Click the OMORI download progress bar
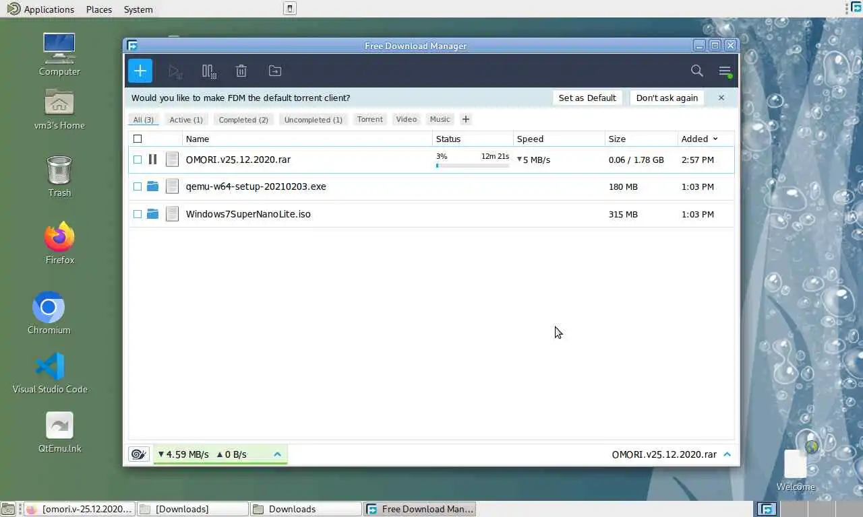 click(x=473, y=166)
